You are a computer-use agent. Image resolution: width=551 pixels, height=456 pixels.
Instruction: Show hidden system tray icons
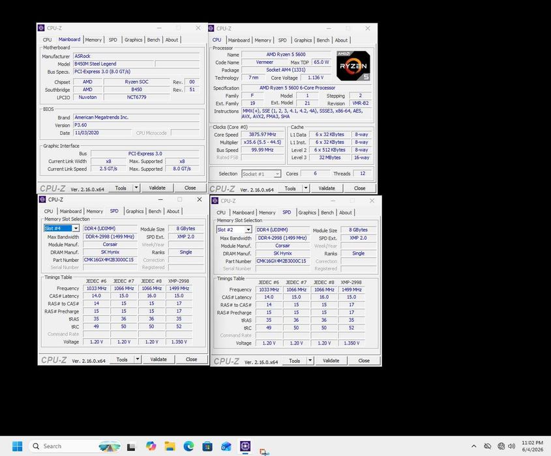pos(473,446)
